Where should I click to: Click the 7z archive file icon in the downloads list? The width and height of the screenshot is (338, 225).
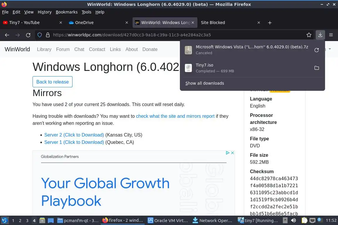188,50
